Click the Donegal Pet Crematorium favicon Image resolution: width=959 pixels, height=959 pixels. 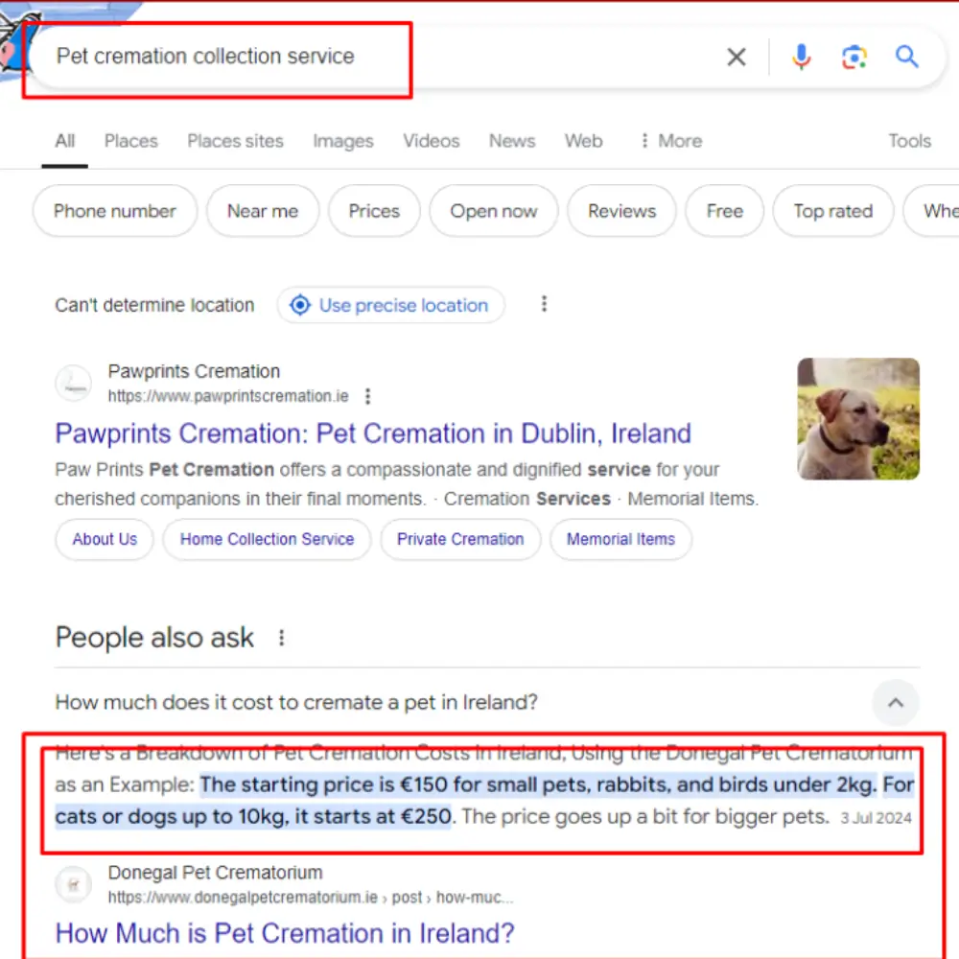[x=74, y=884]
